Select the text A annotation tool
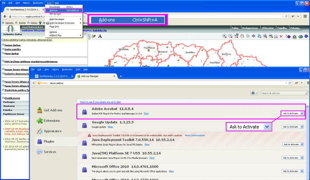 point(100,36)
